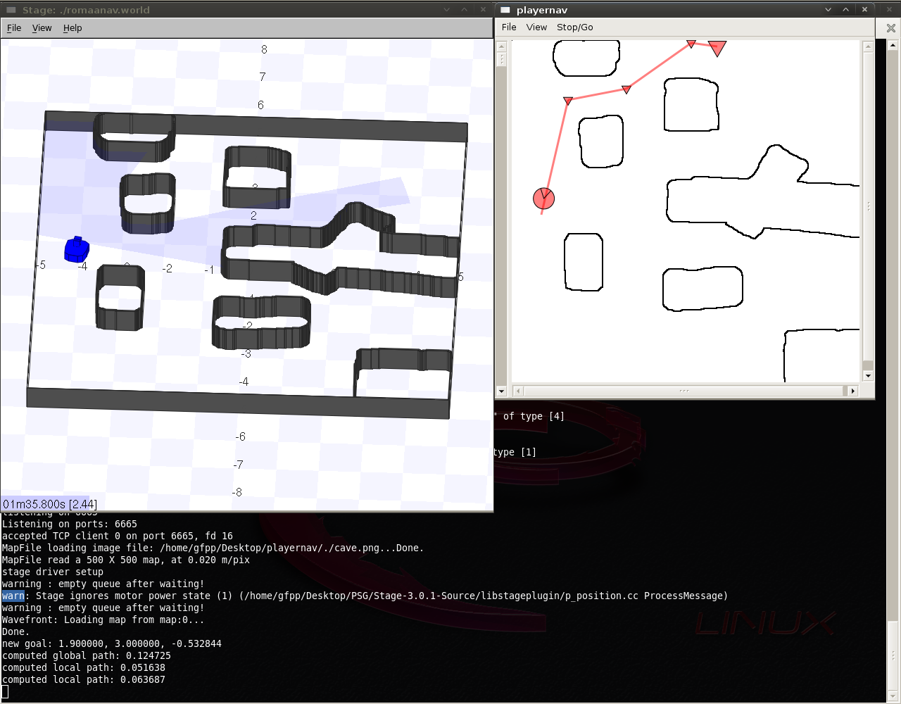Open the Help menu in Stage
Screen dimensions: 901x704
tap(73, 28)
